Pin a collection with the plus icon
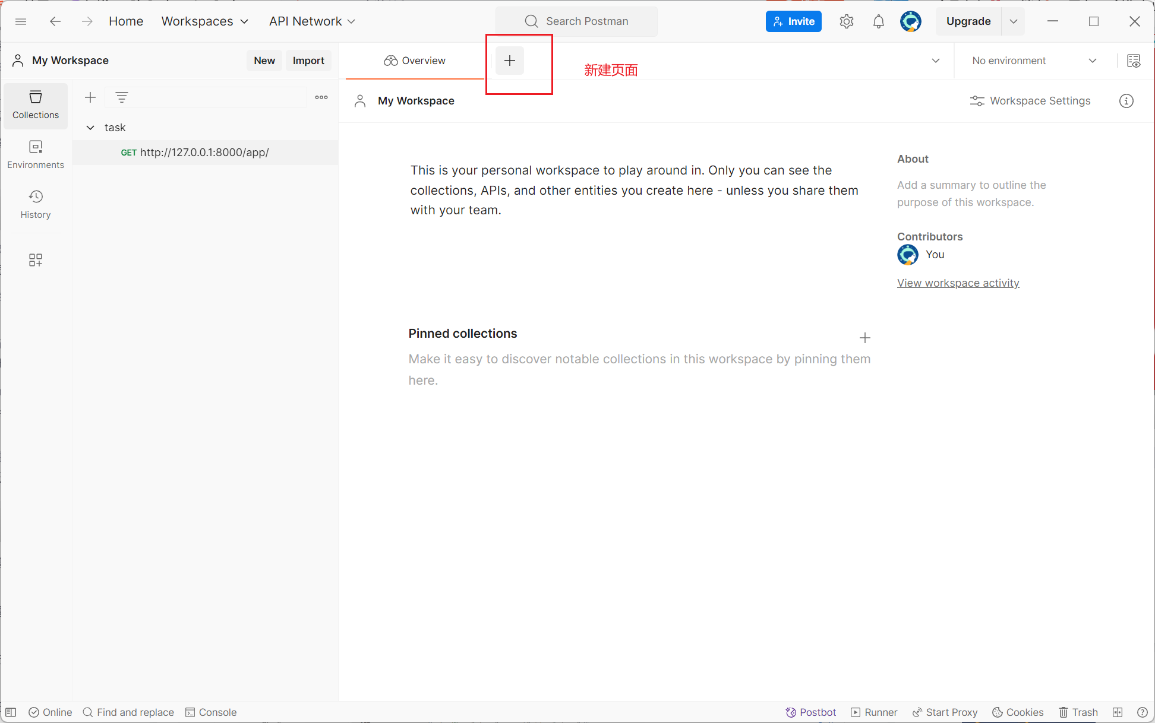The width and height of the screenshot is (1155, 723). click(x=865, y=338)
